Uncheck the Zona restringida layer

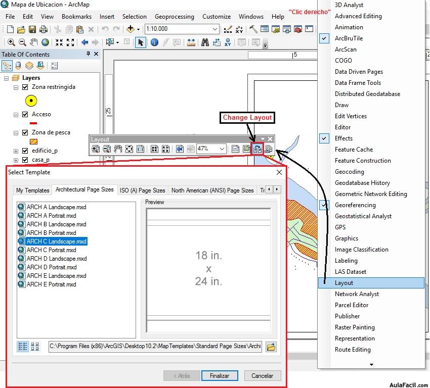tap(25, 87)
